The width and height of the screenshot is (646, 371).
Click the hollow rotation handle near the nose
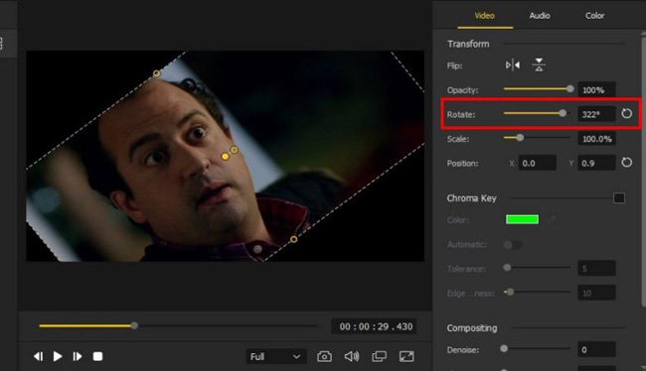(234, 150)
